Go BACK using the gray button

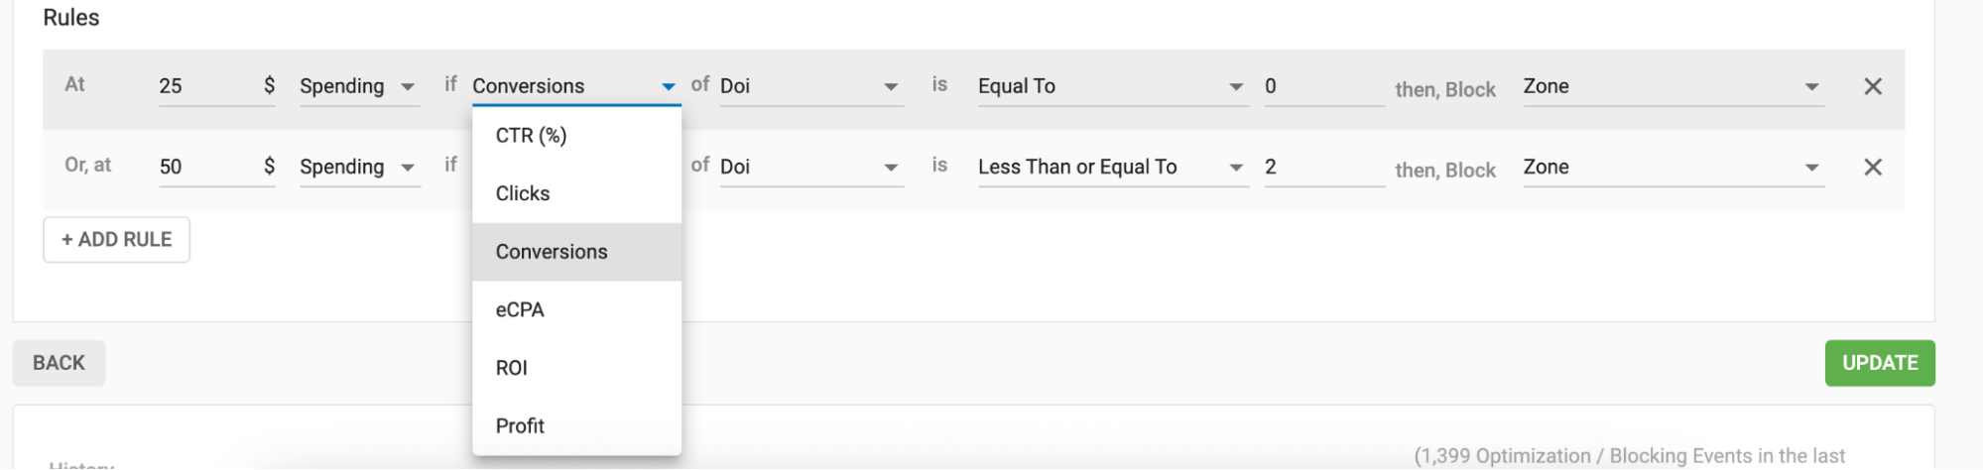pyautogui.click(x=59, y=363)
